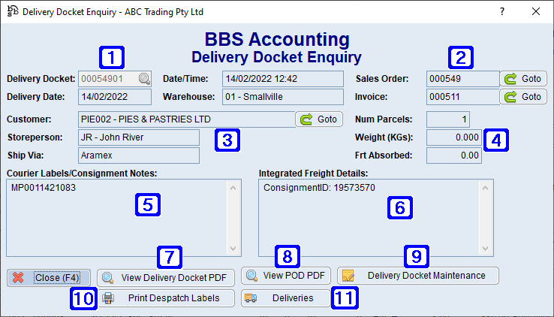Click green arrow icon on Customer Goto
Viewport: 554px width, 317px height.
pyautogui.click(x=306, y=119)
